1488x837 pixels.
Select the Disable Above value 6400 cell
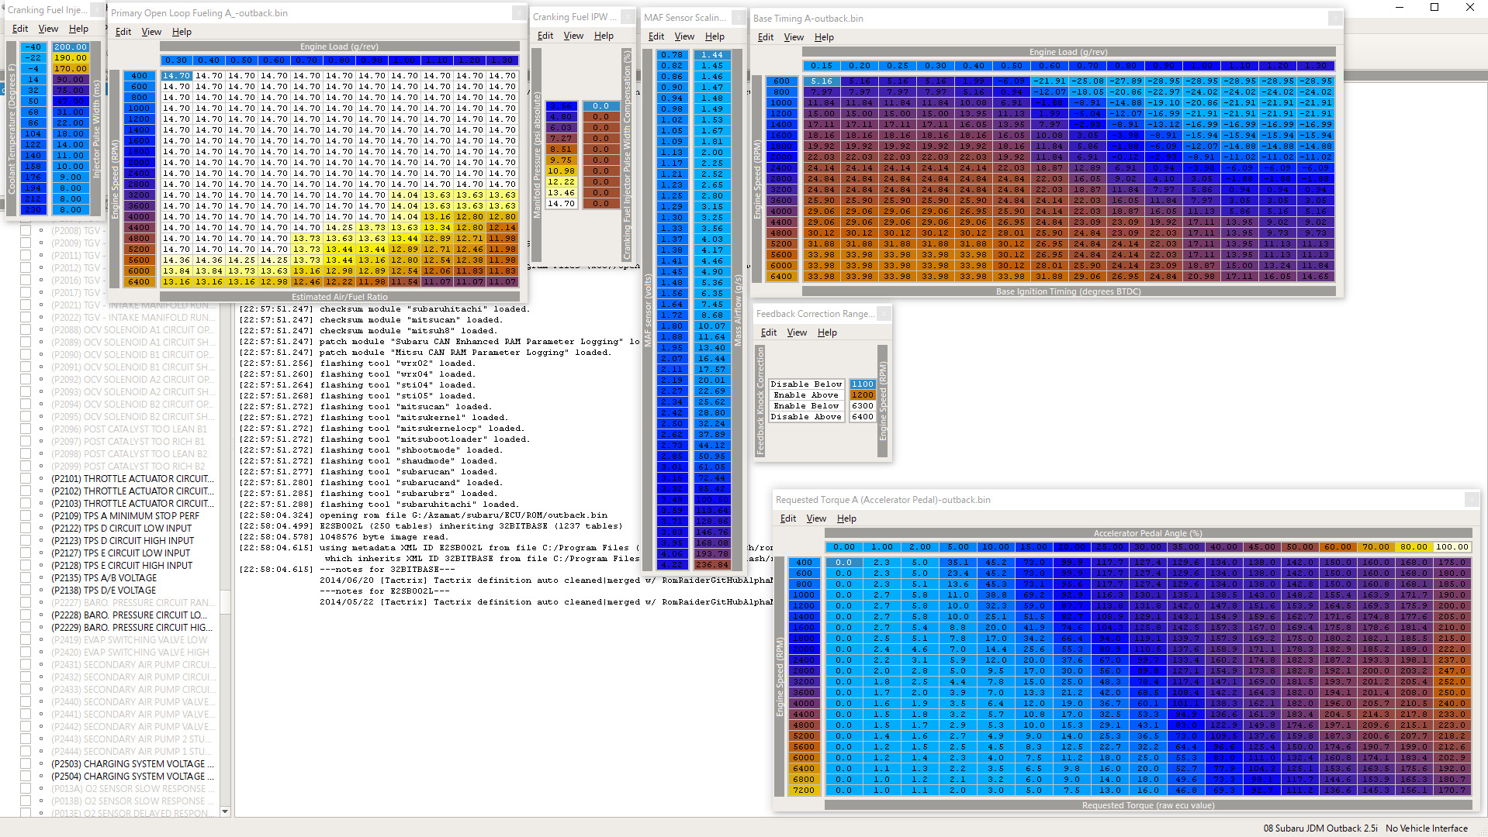[863, 417]
